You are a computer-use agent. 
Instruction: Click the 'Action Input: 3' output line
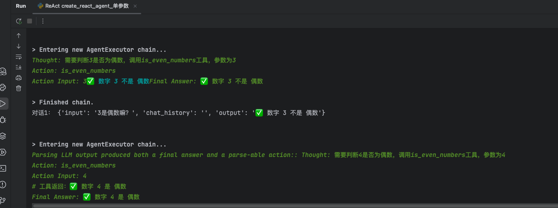click(x=147, y=81)
